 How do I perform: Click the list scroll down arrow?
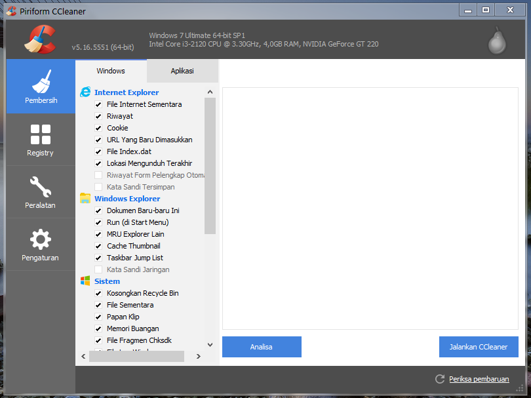pyautogui.click(x=210, y=345)
